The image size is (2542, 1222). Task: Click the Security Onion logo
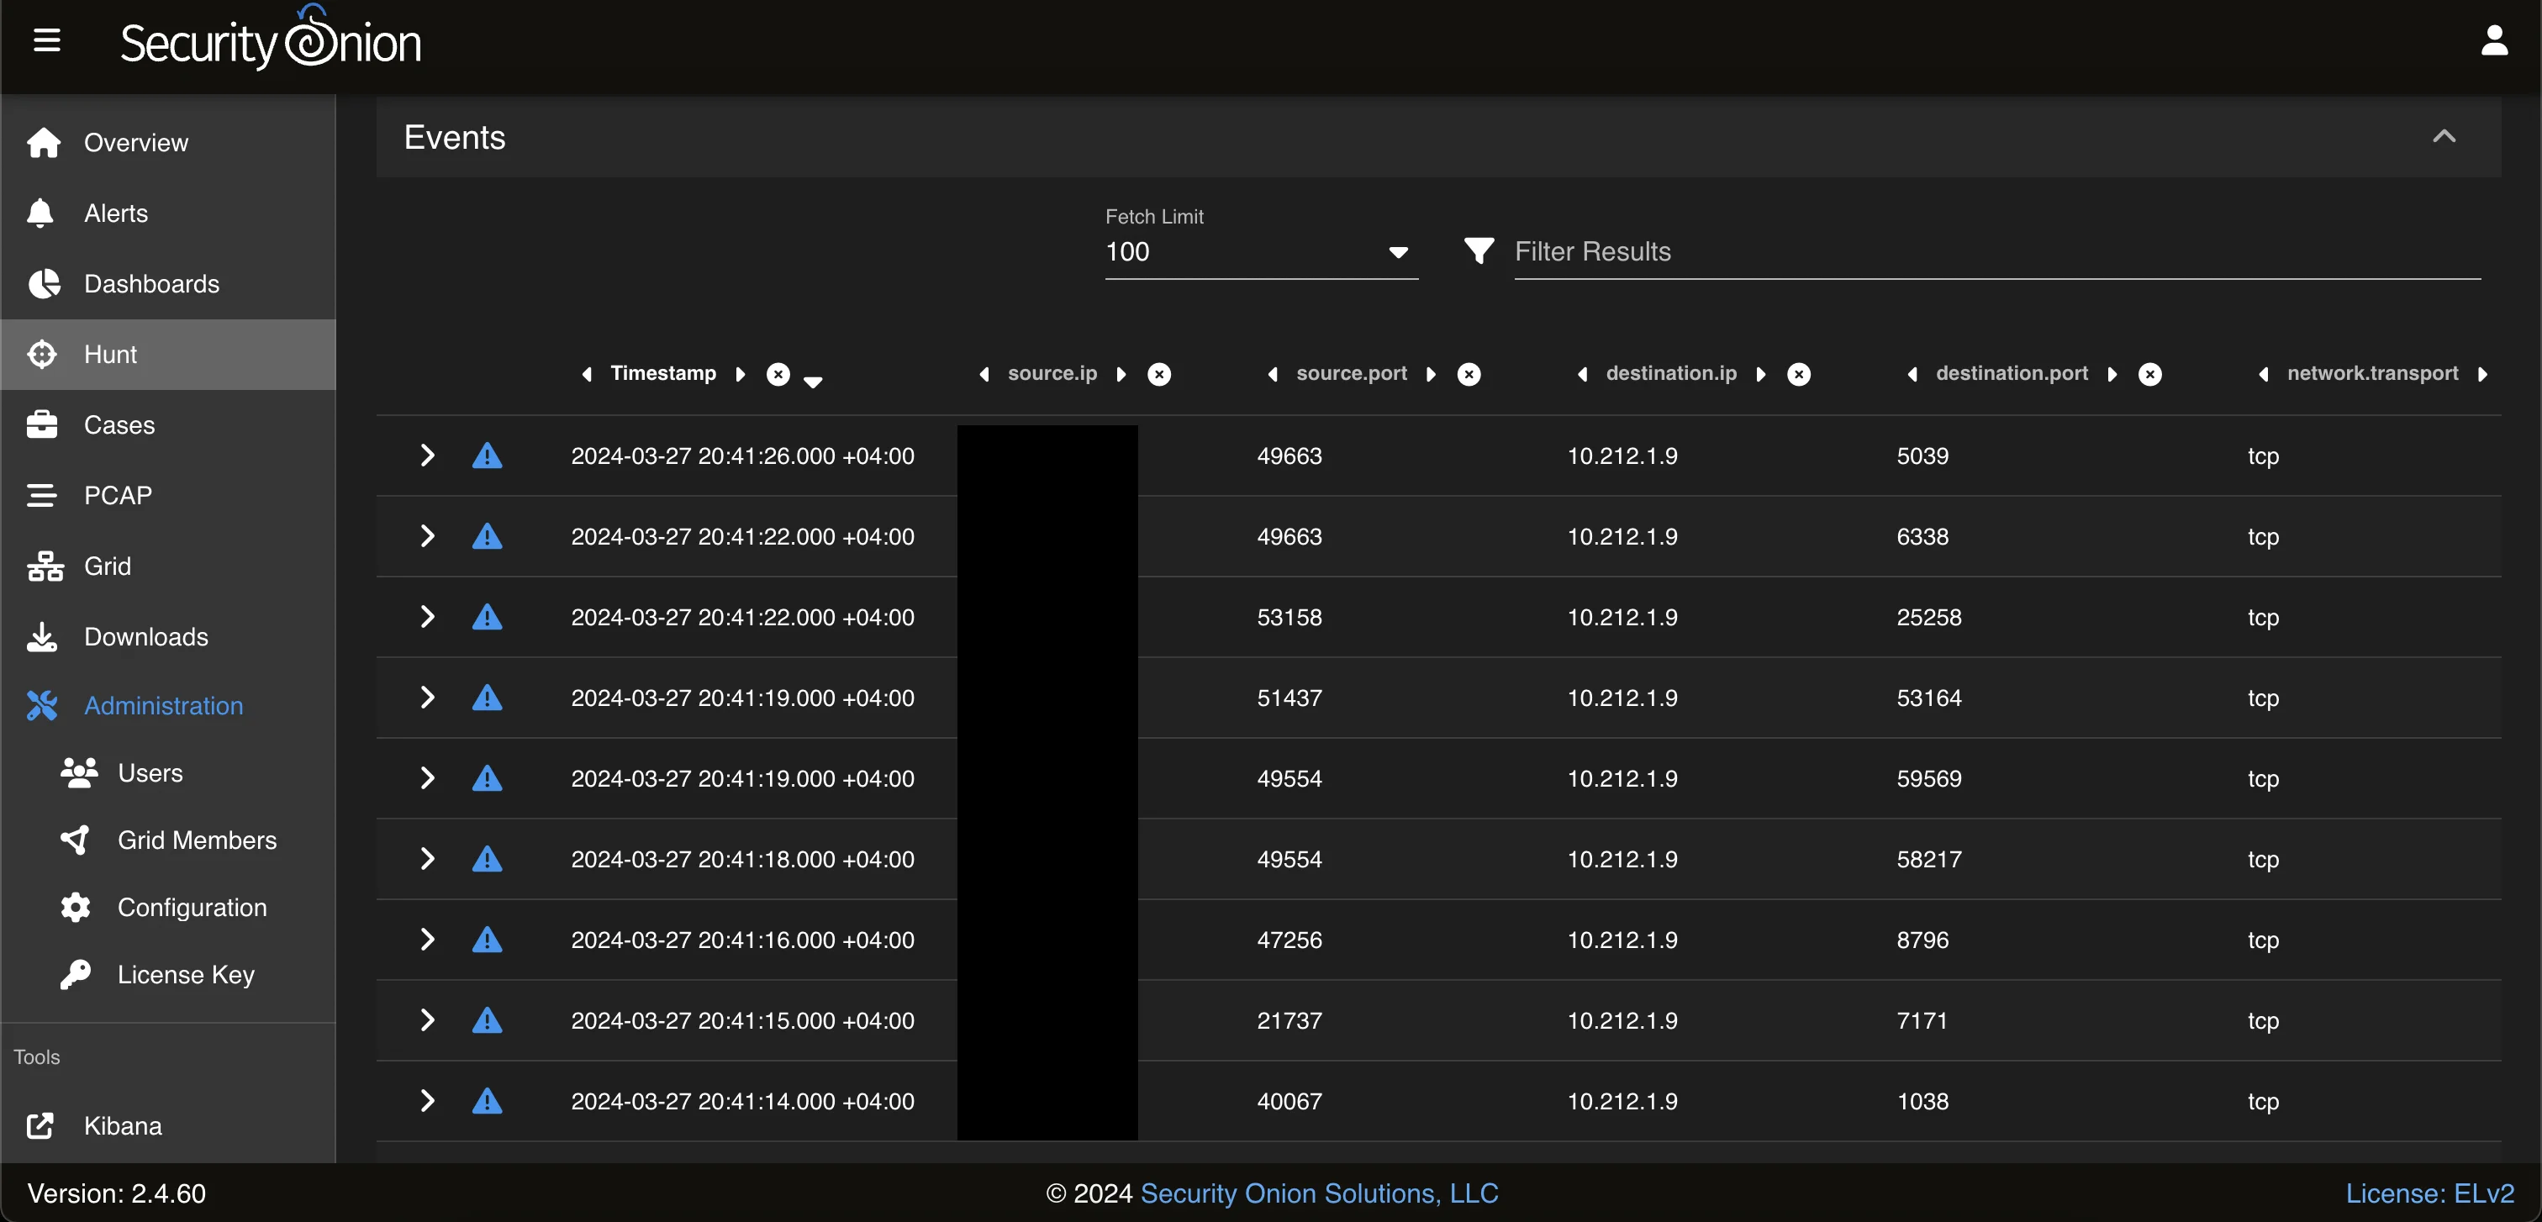coord(271,40)
